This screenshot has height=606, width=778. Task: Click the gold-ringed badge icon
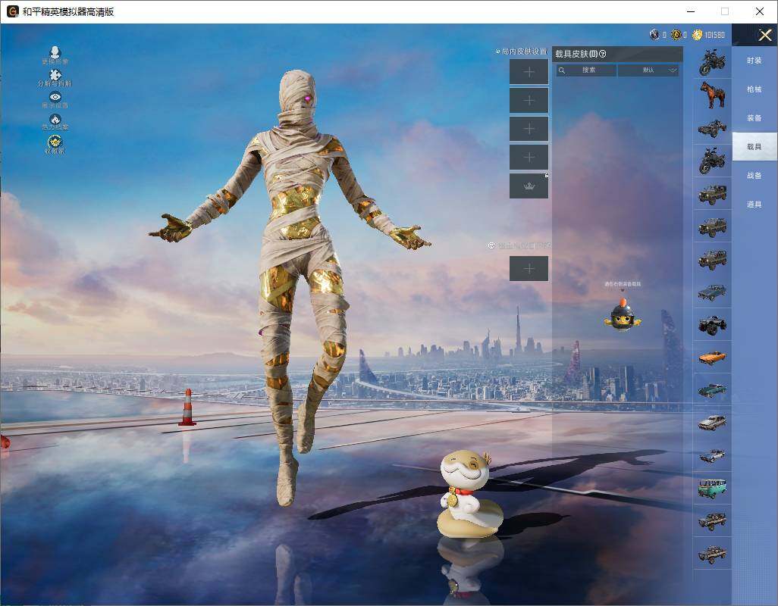(55, 142)
